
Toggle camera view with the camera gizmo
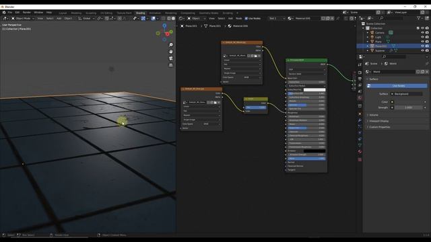pyautogui.click(x=170, y=58)
